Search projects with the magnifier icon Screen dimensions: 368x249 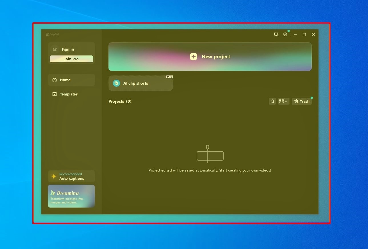click(x=272, y=101)
